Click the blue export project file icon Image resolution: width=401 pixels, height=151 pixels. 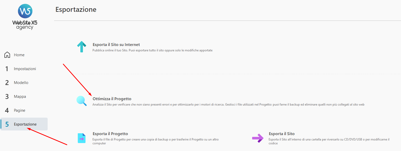point(82,138)
